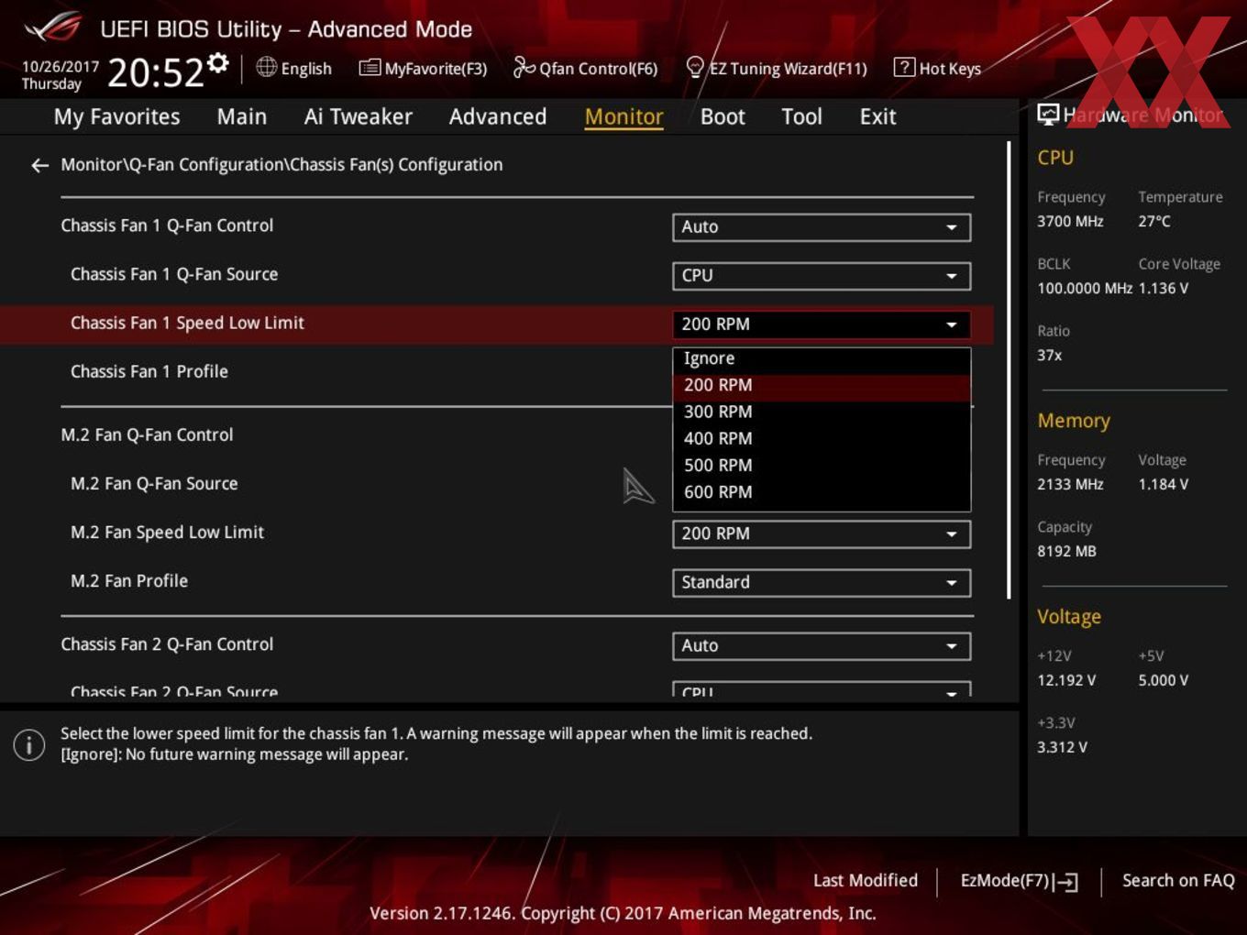Click the Chassis Fan 1 Speed Low Limit label
1247x935 pixels.
click(187, 323)
